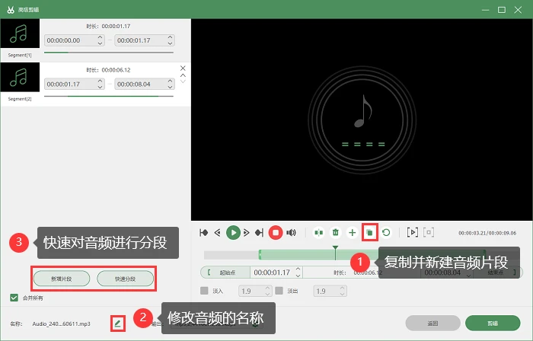The width and height of the screenshot is (533, 341).
Task: Increase Segment[1] start time with up arrow
Action: coord(100,37)
